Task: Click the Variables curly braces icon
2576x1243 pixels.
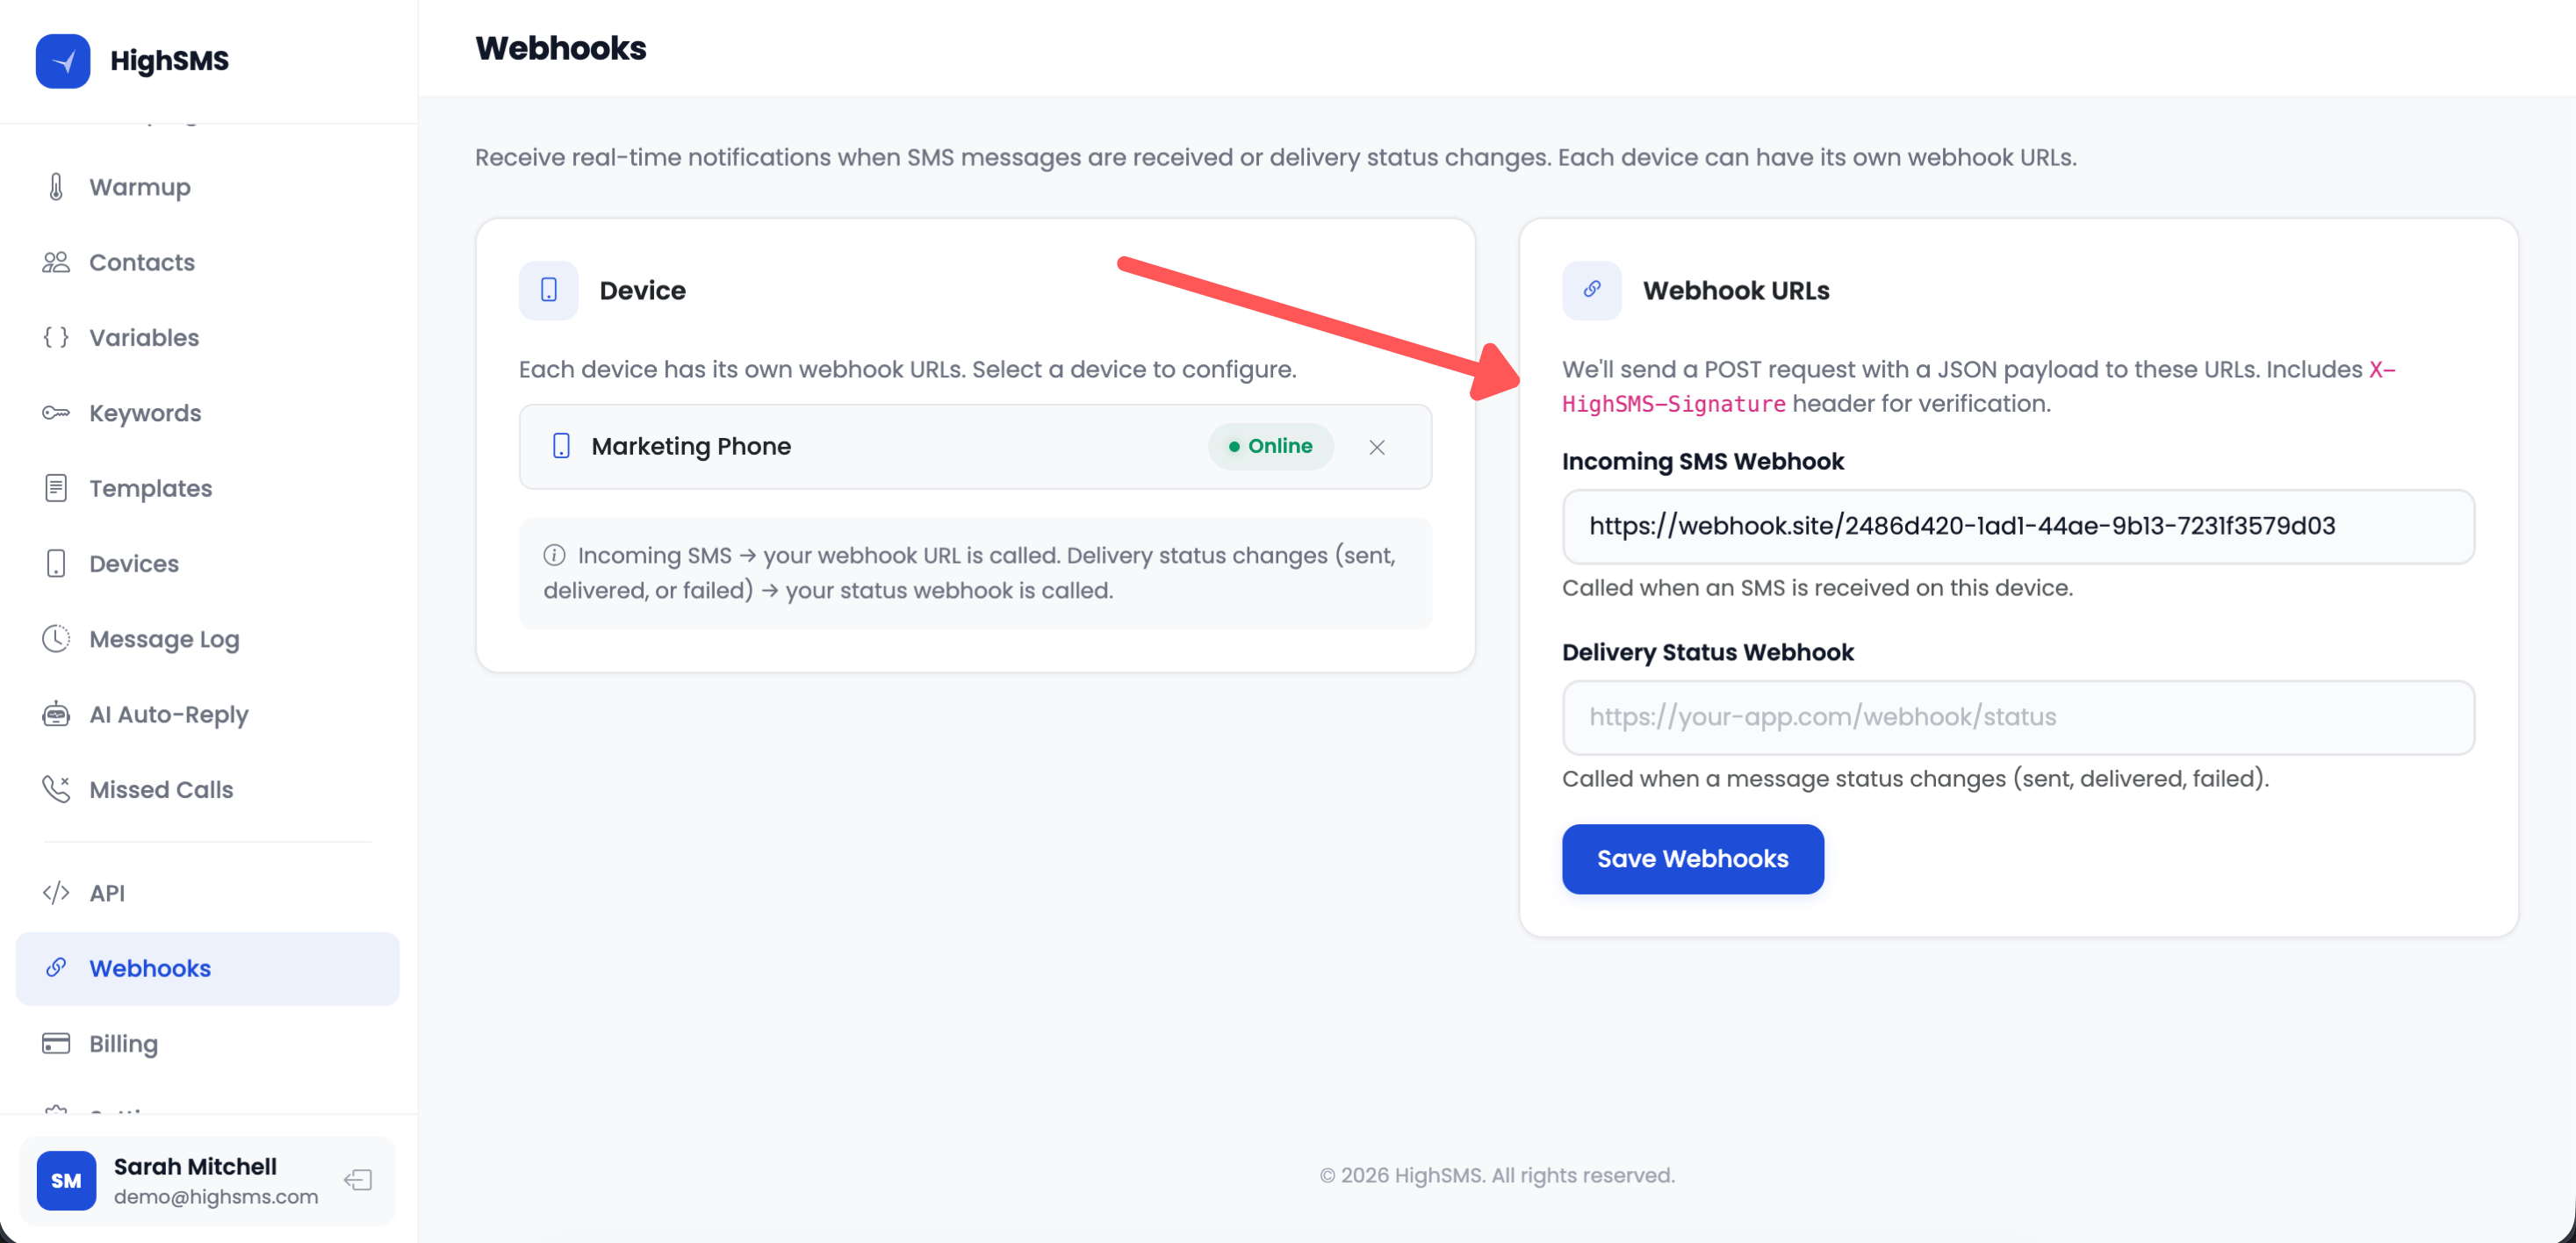Action: pos(56,337)
